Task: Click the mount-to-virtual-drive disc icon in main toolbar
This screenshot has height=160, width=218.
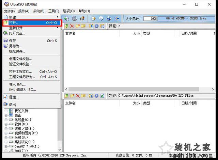Action: click(x=67, y=18)
